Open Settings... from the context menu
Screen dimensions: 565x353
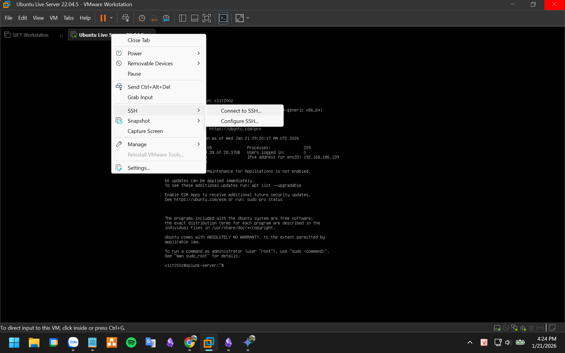coord(139,168)
